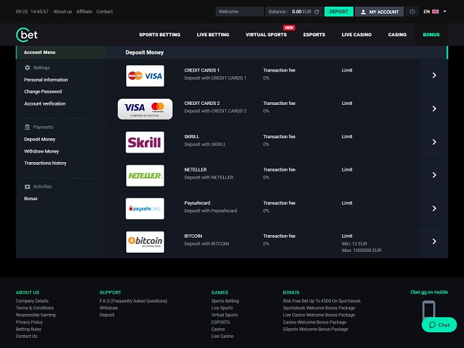This screenshot has height=348, width=464.
Task: Click the Payments bank icon
Action: (27, 127)
